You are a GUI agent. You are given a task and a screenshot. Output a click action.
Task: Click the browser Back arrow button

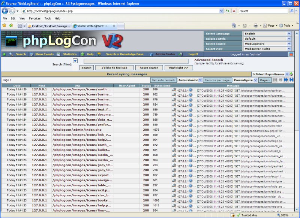point(5,11)
